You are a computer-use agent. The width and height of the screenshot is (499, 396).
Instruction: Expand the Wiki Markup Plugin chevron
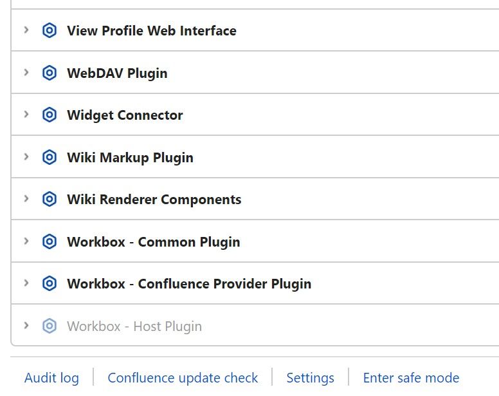click(26, 156)
